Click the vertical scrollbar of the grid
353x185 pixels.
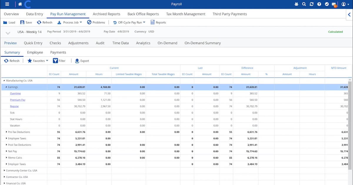[350, 126]
